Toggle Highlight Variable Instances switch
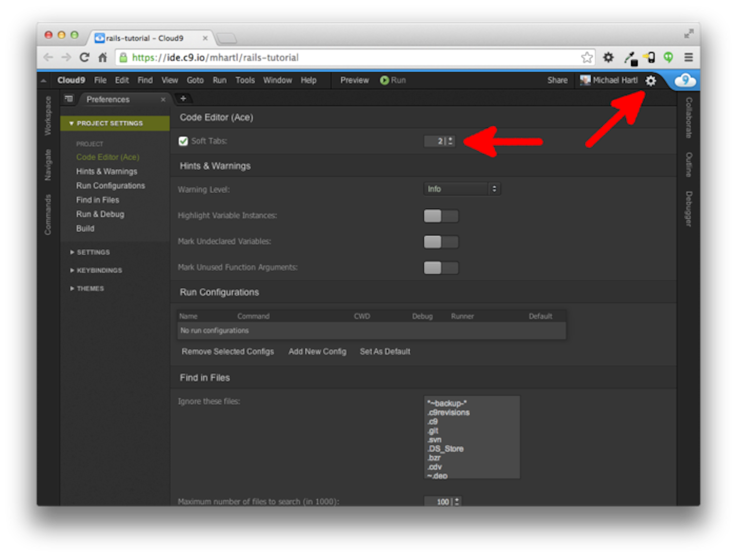This screenshot has height=557, width=737. [441, 216]
